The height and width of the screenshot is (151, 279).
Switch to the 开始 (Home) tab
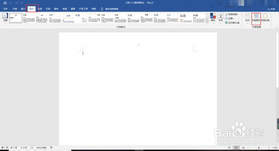(x=15, y=9)
